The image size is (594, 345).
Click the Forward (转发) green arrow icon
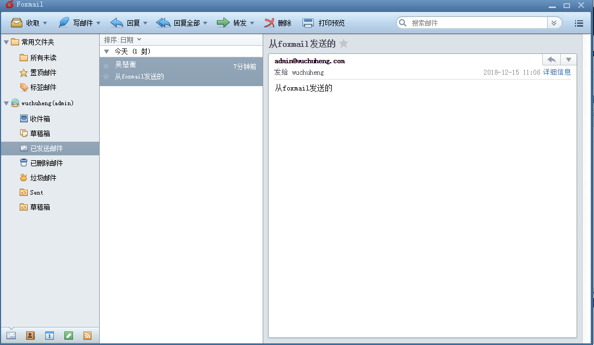click(223, 23)
